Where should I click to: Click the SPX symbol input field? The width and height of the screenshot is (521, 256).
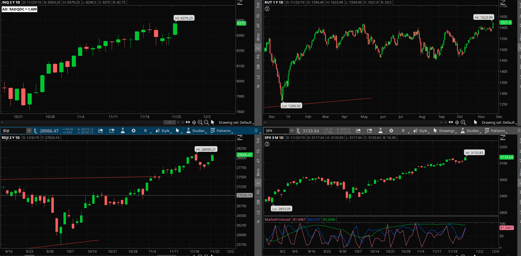click(x=277, y=131)
